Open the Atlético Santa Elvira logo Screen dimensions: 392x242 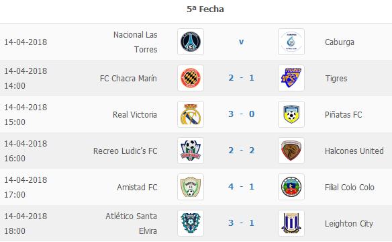pyautogui.click(x=191, y=223)
